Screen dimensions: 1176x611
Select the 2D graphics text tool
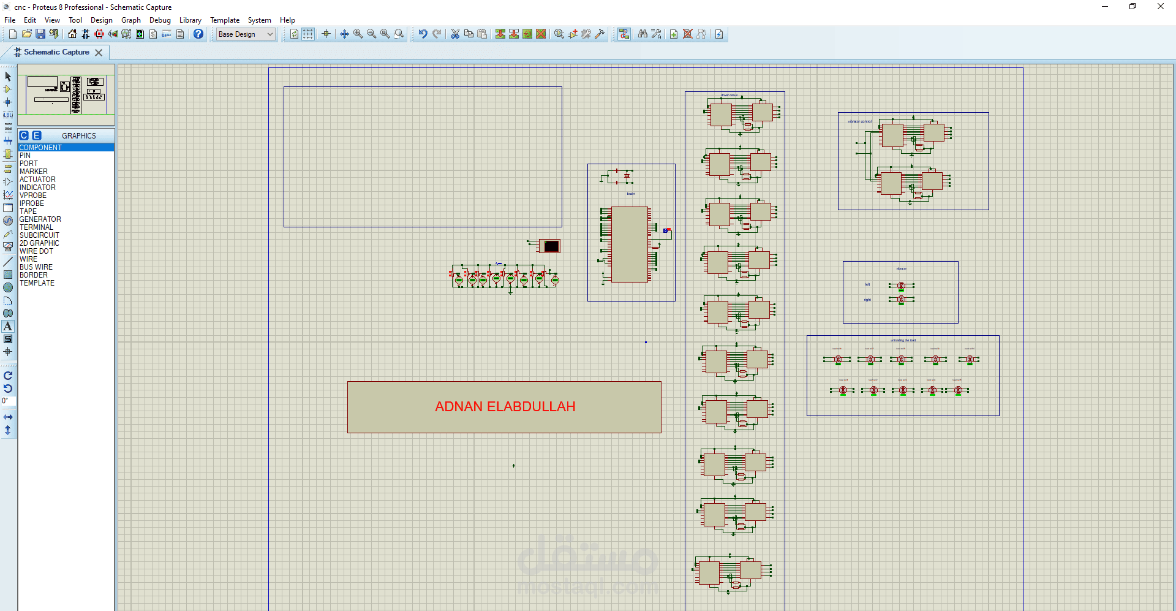[8, 327]
